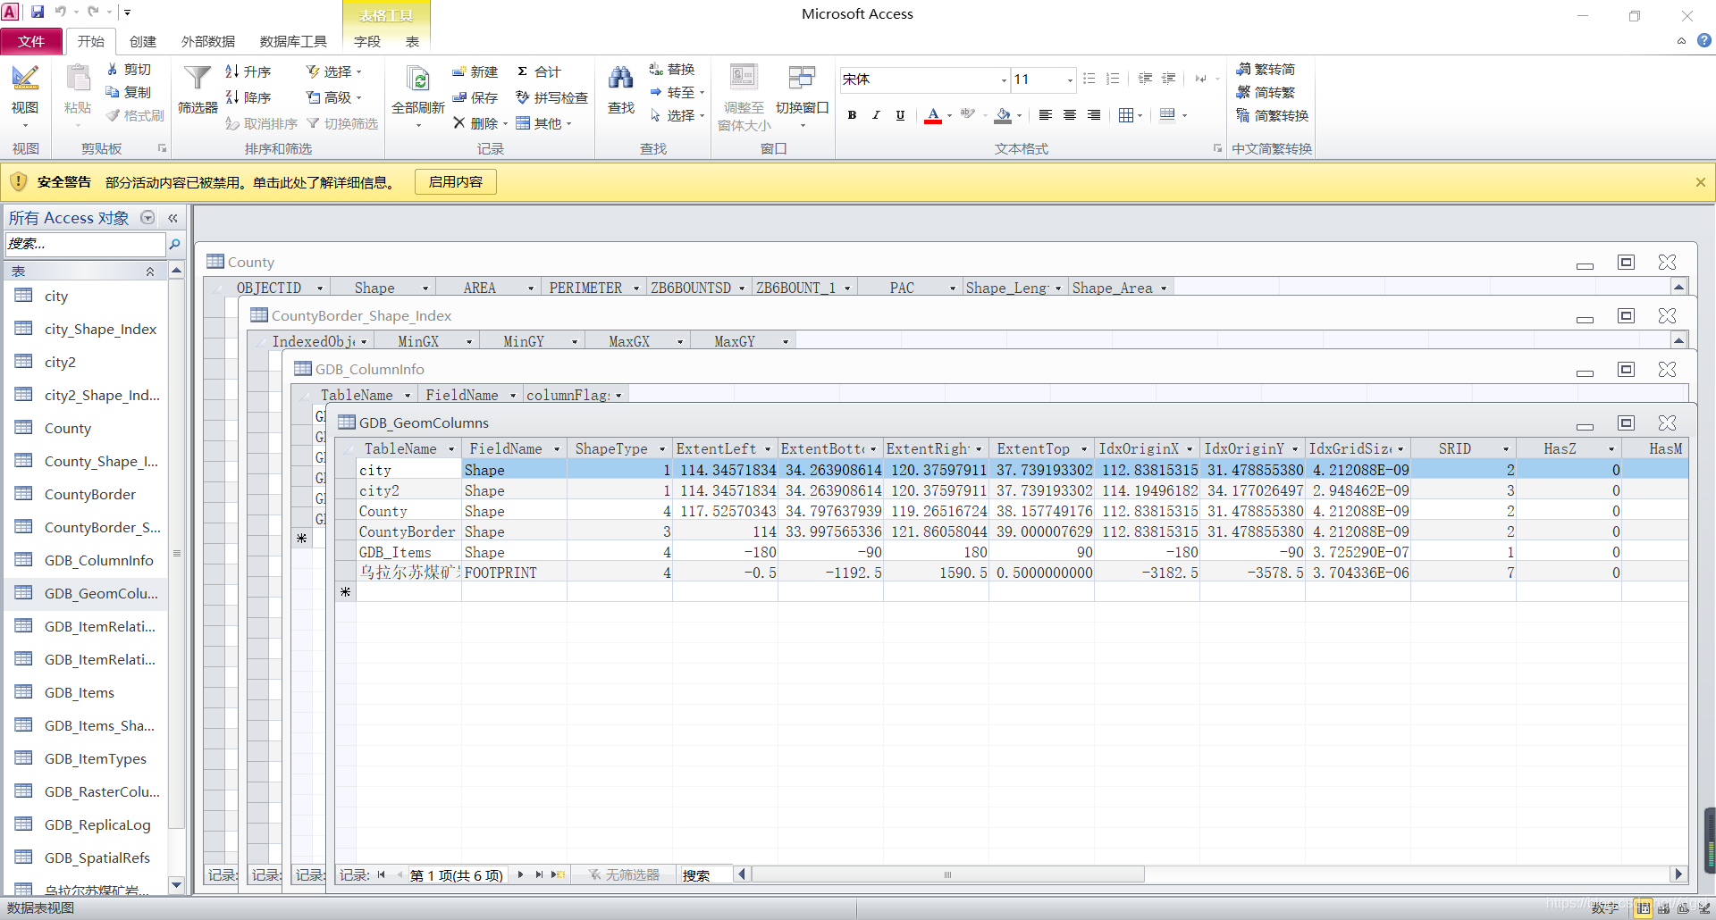Open the Selection (选择) filter dropdown
Screen dimensions: 1716x920
[333, 71]
